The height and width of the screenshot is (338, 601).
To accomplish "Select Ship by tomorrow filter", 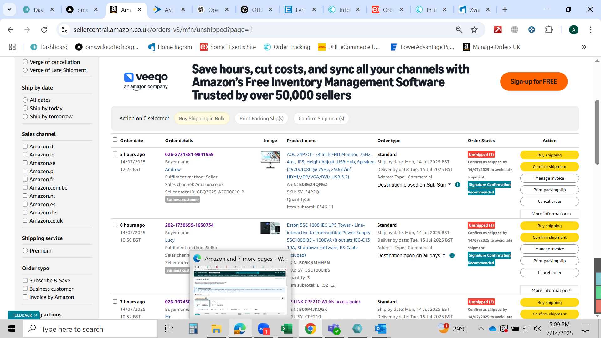I will (x=25, y=116).
